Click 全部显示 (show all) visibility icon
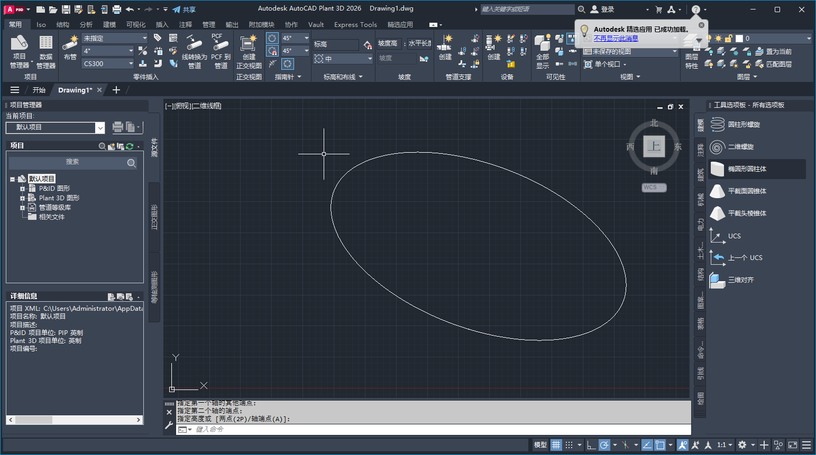 543,51
